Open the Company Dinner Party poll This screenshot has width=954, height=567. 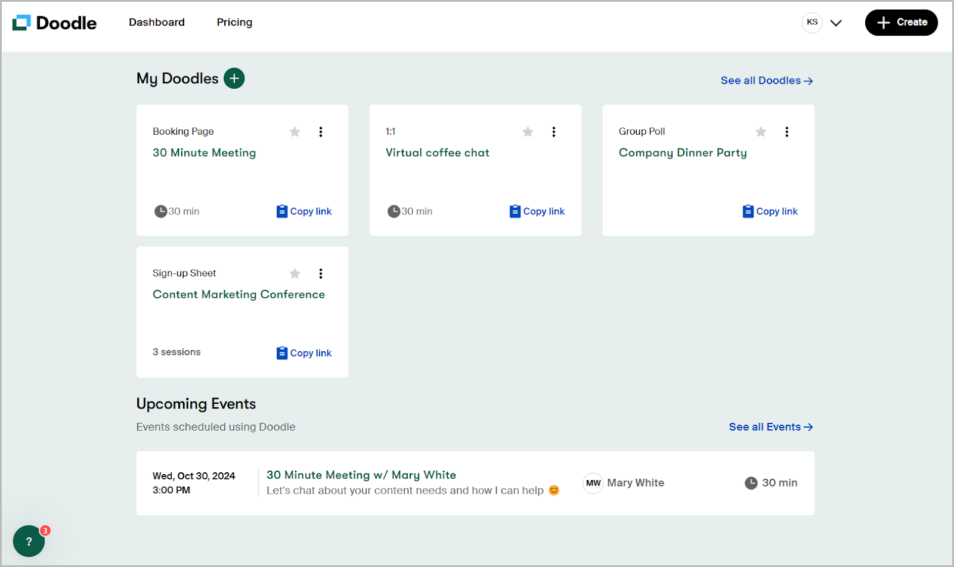683,152
